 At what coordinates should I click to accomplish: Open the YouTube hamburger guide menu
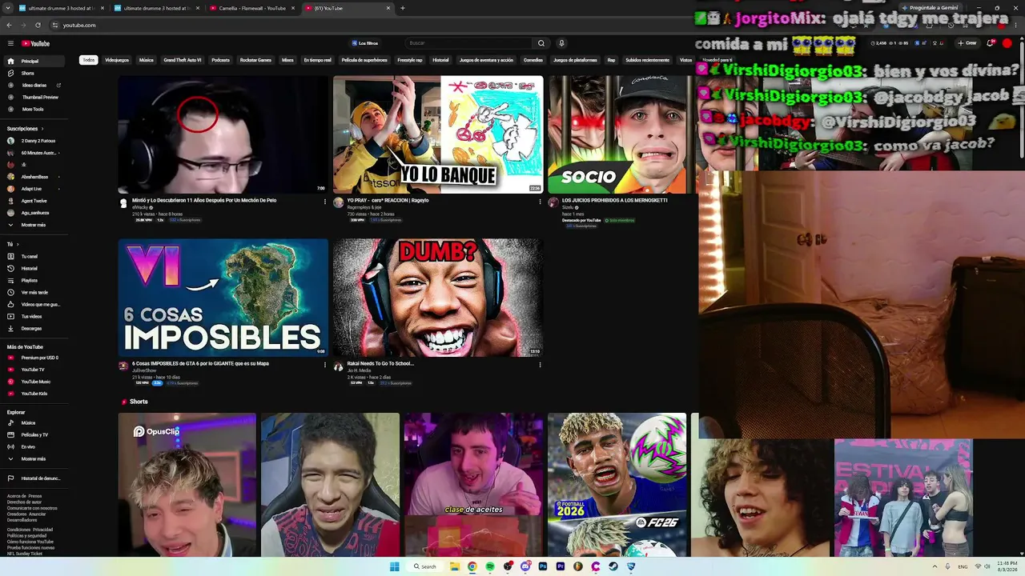[10, 43]
